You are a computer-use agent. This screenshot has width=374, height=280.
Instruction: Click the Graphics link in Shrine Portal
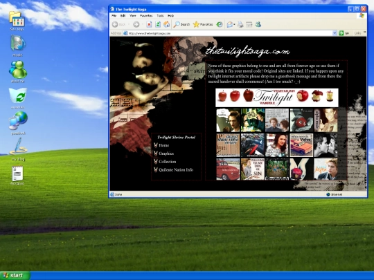coord(166,153)
